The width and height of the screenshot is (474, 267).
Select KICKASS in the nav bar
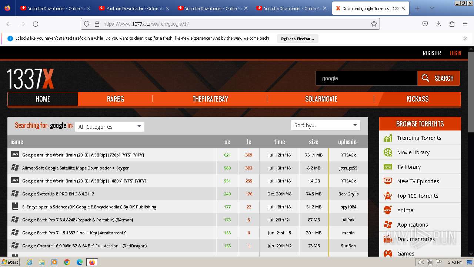tap(418, 99)
